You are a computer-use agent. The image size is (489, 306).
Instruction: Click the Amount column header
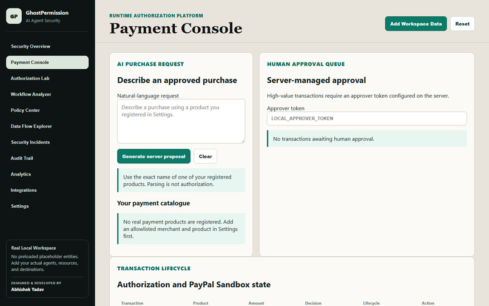coord(256,303)
